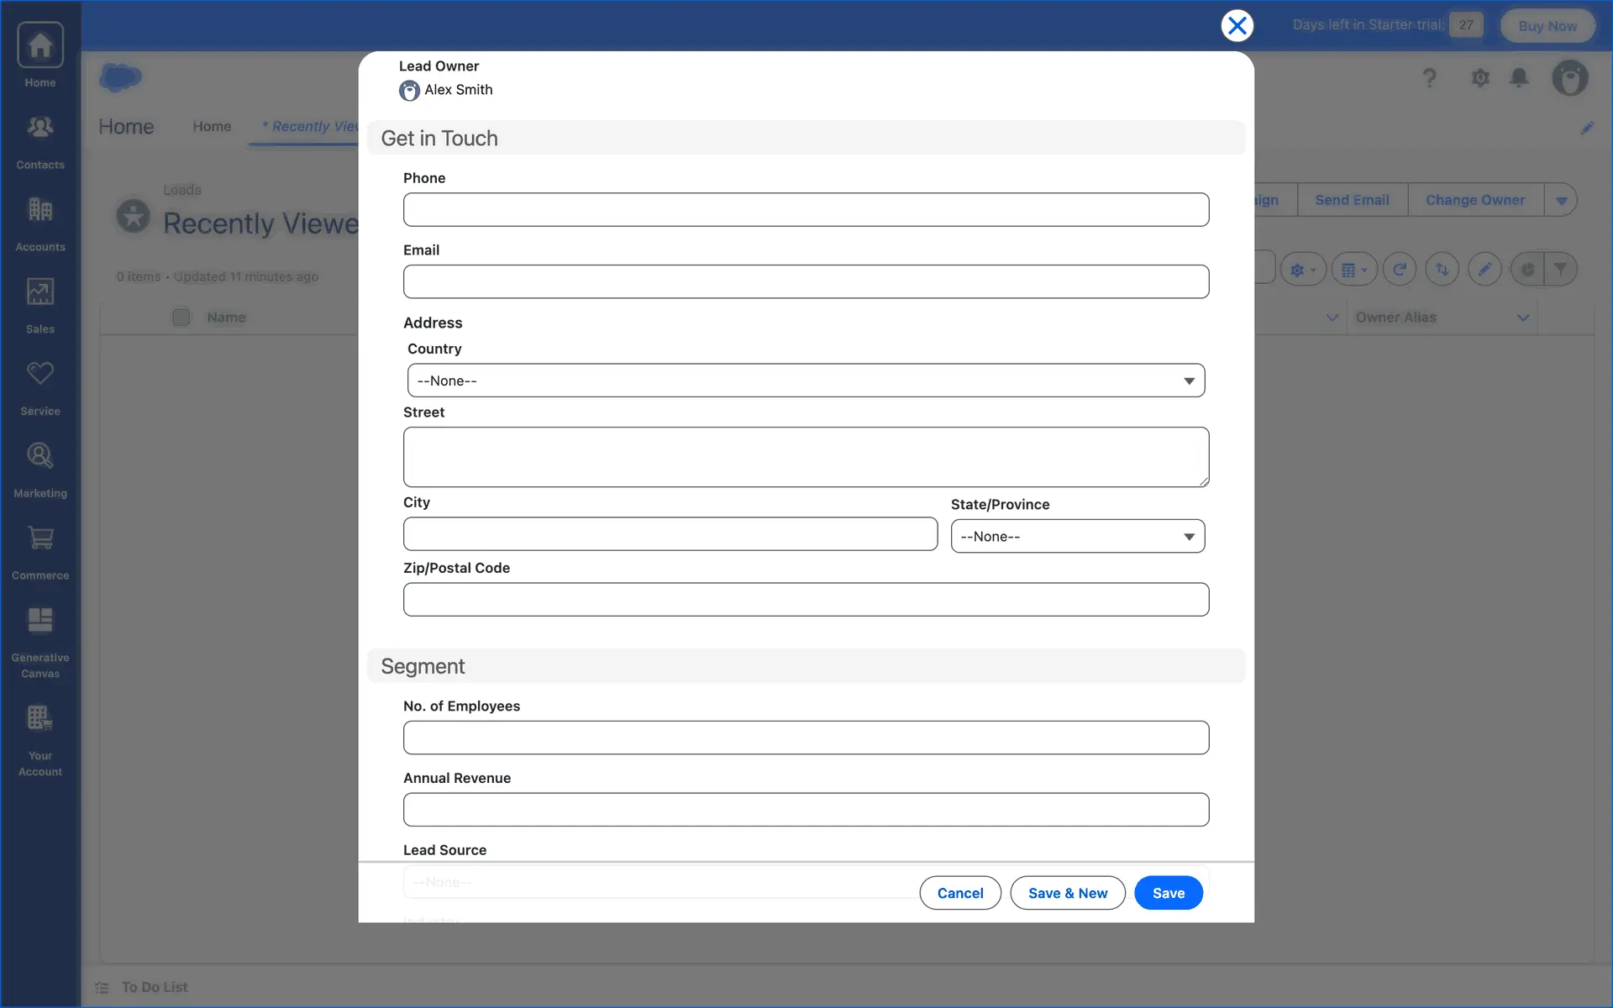Viewport: 1613px width, 1008px height.
Task: Switch to the Home tab
Action: click(x=212, y=126)
